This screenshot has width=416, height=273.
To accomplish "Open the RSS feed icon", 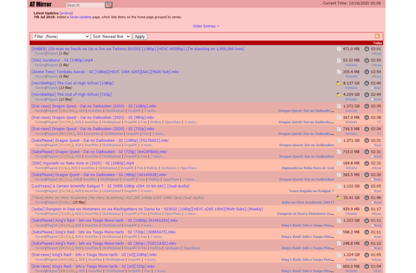I will click(378, 36).
